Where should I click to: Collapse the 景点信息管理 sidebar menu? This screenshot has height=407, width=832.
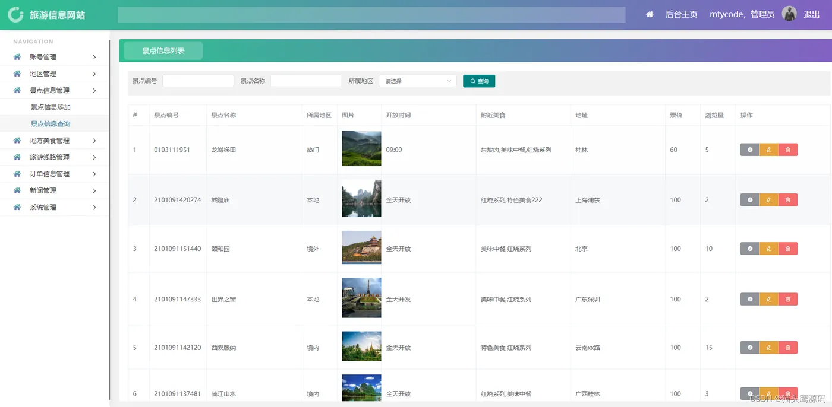pyautogui.click(x=55, y=90)
